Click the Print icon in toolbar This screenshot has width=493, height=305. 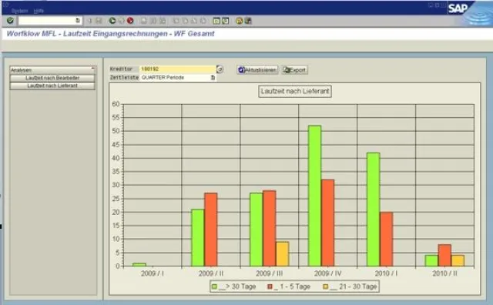(x=144, y=21)
